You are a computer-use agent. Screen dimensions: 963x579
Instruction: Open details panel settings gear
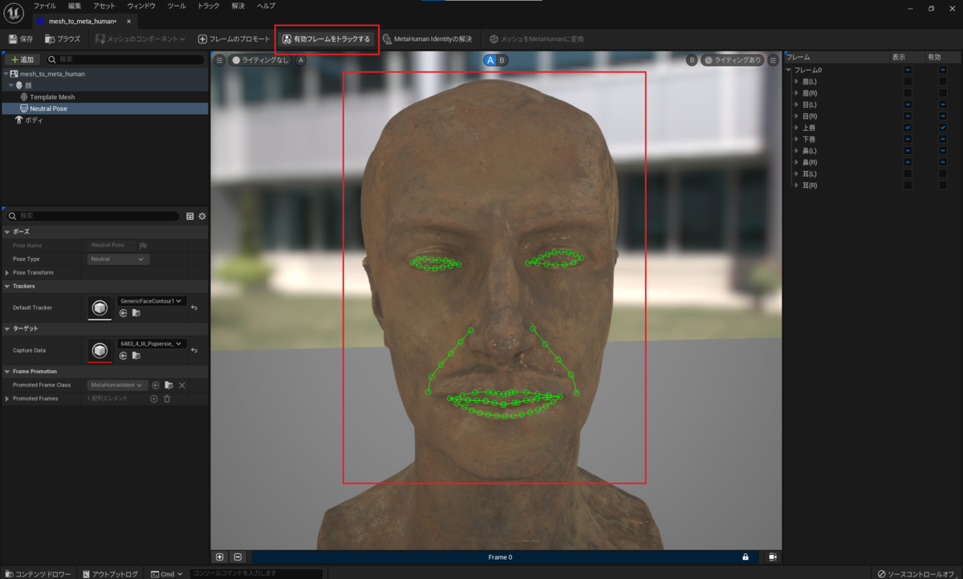click(202, 216)
